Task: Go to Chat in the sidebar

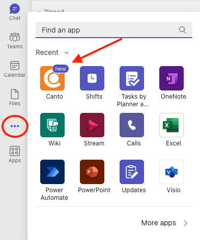Action: point(15,12)
